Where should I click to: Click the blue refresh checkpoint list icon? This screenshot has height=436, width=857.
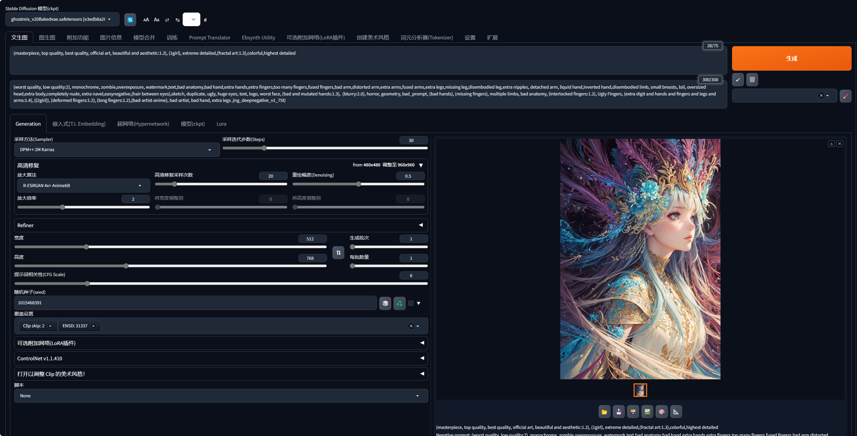pyautogui.click(x=130, y=20)
